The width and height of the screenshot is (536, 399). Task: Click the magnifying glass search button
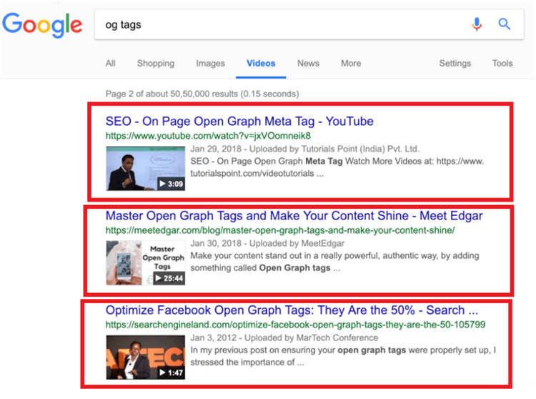(x=505, y=24)
